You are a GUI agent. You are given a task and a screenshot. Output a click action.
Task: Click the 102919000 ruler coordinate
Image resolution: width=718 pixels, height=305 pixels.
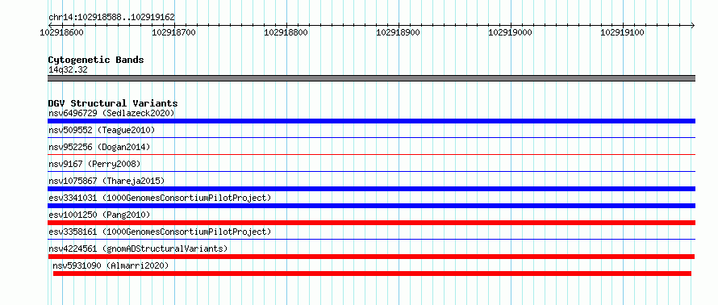pyautogui.click(x=510, y=32)
